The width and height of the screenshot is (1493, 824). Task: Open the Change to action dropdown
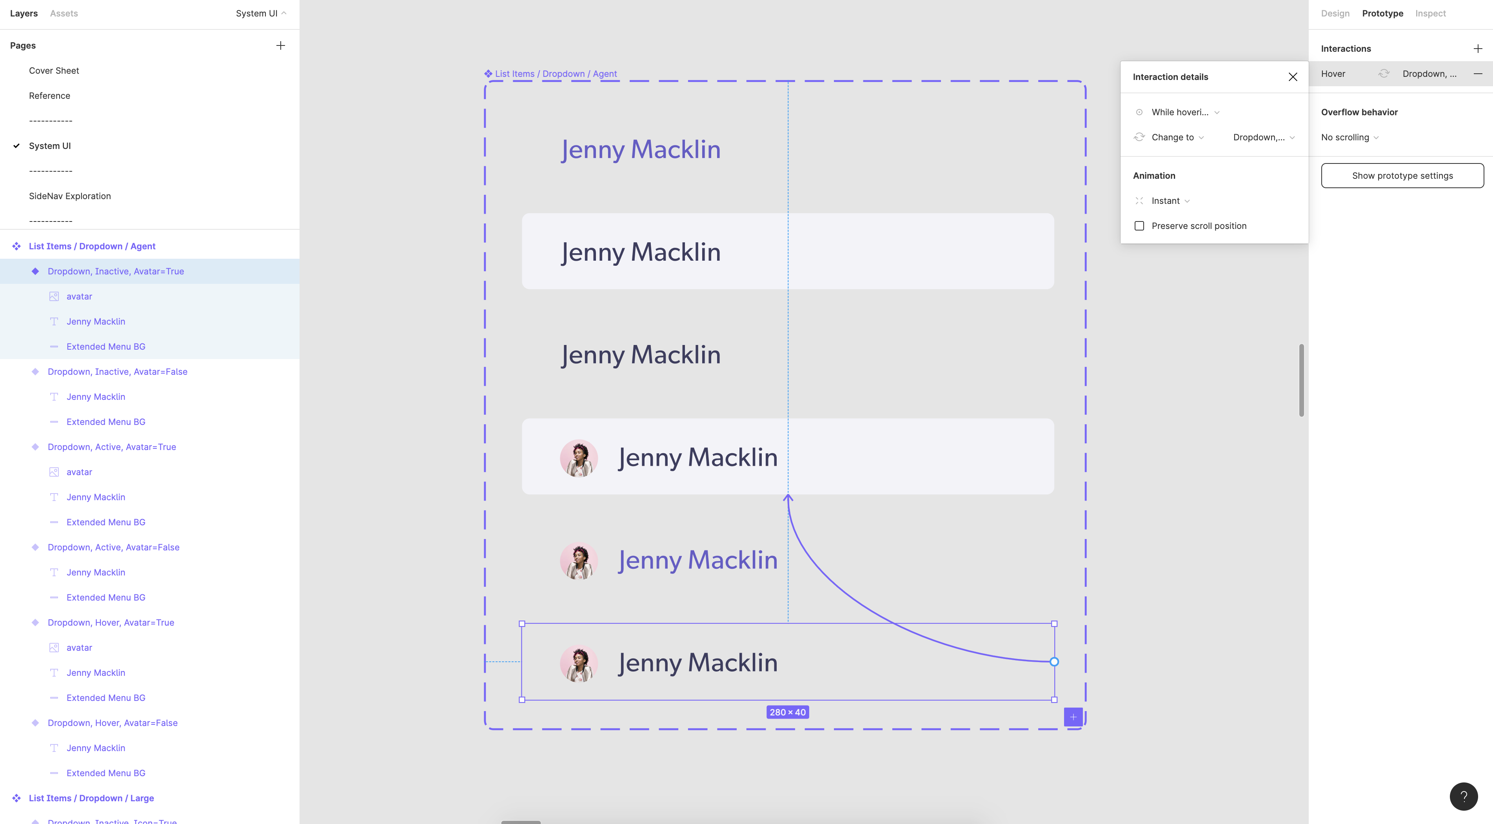point(1178,137)
